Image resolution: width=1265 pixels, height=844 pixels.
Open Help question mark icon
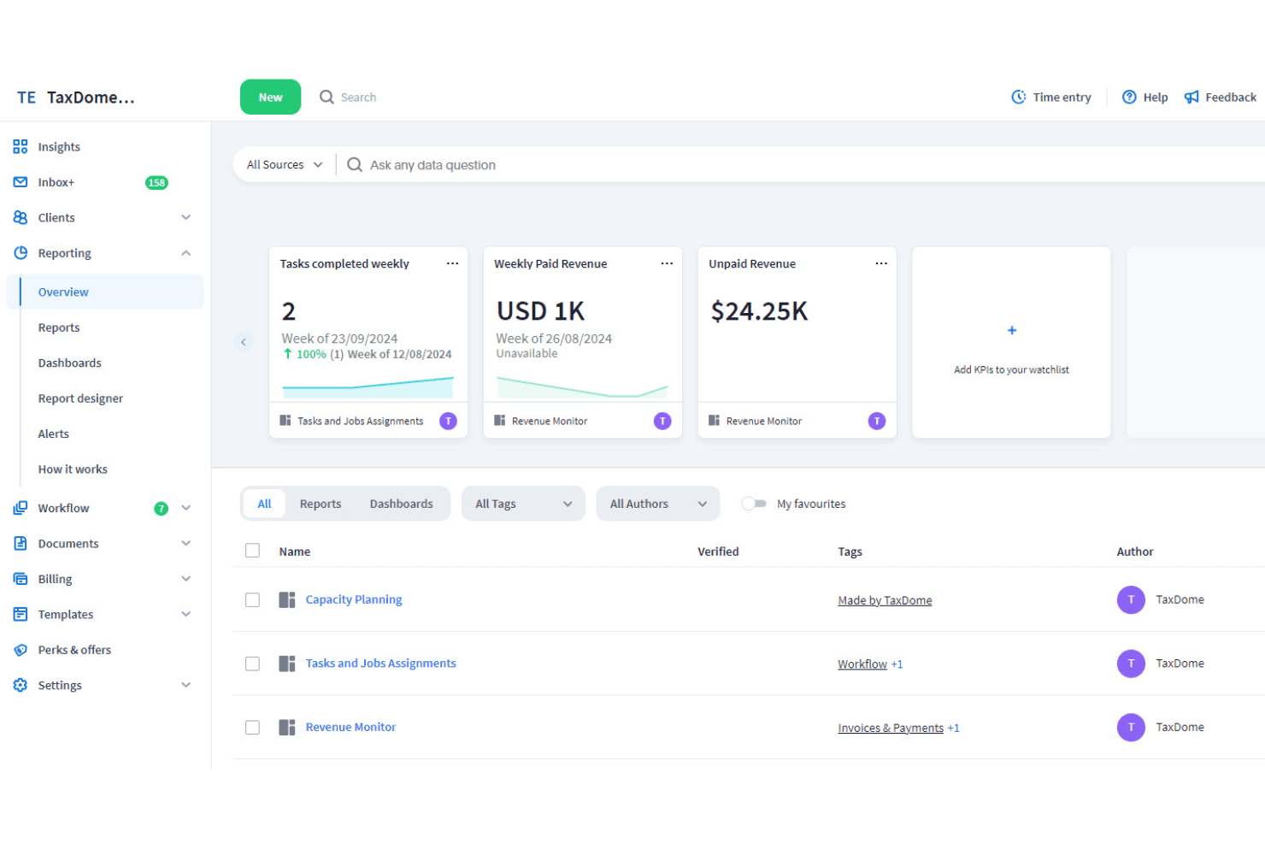(x=1129, y=97)
